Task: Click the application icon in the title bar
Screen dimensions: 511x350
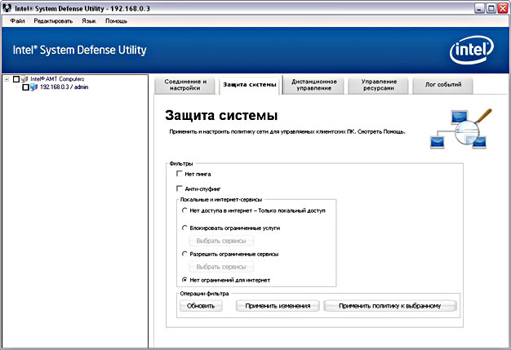Action: tap(7, 7)
